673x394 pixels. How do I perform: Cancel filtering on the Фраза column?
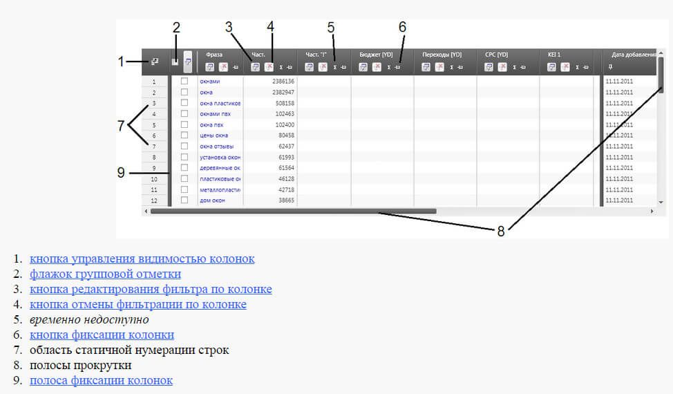(x=223, y=67)
